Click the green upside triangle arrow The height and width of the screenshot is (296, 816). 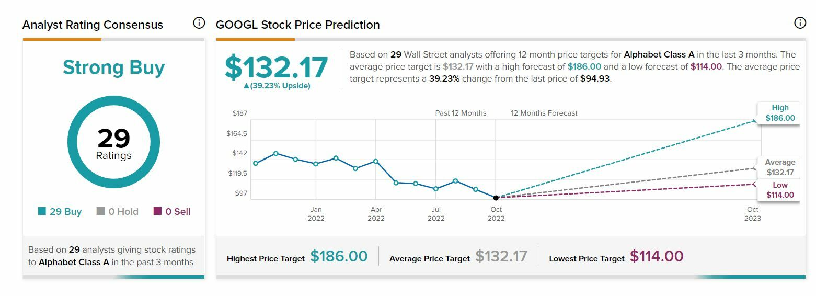point(247,86)
